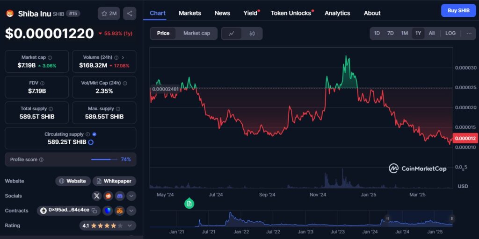Expand Volume (24h) arrow

pyautogui.click(x=123, y=57)
